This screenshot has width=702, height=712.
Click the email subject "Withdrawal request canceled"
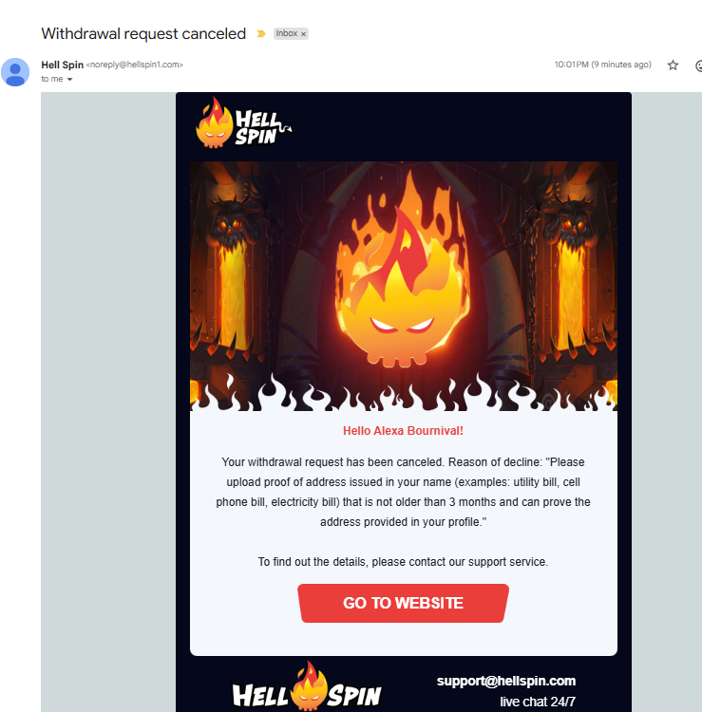[x=143, y=33]
